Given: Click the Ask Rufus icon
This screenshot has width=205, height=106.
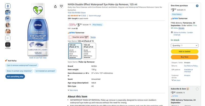Looking at the screenshot, I should coord(6,60).
